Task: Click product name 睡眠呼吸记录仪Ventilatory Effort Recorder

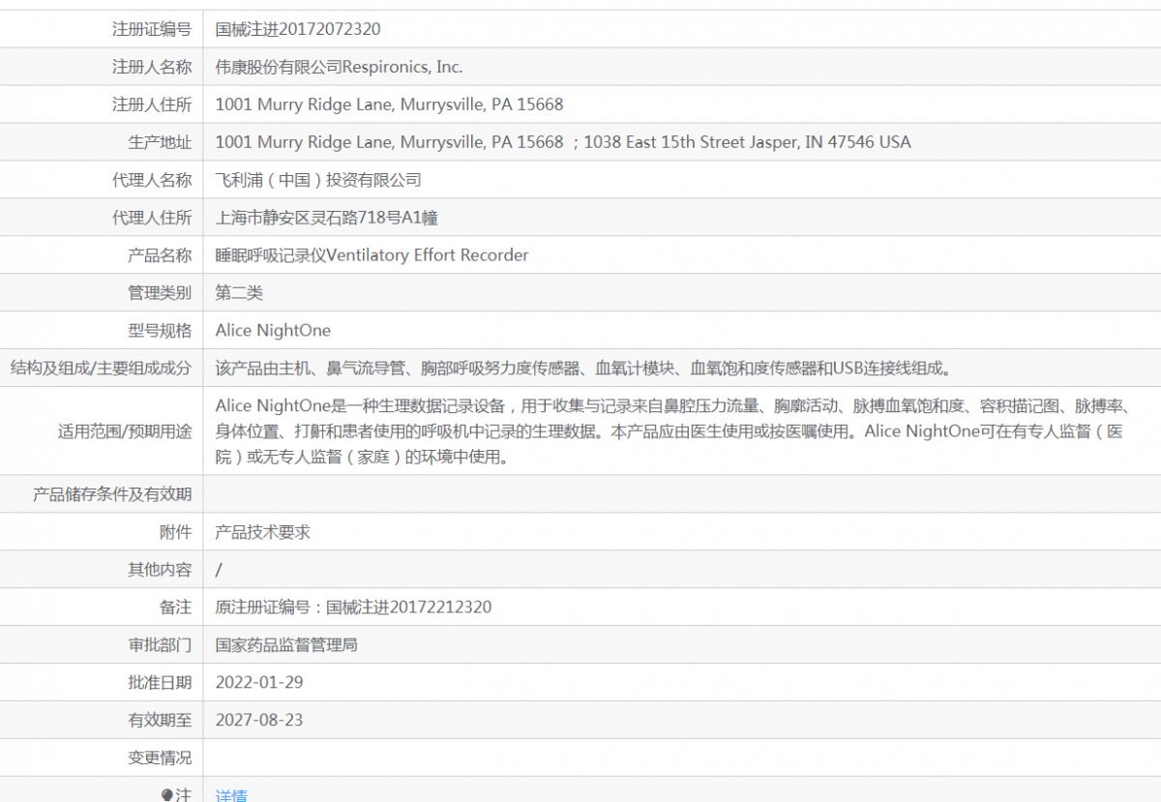Action: (372, 255)
